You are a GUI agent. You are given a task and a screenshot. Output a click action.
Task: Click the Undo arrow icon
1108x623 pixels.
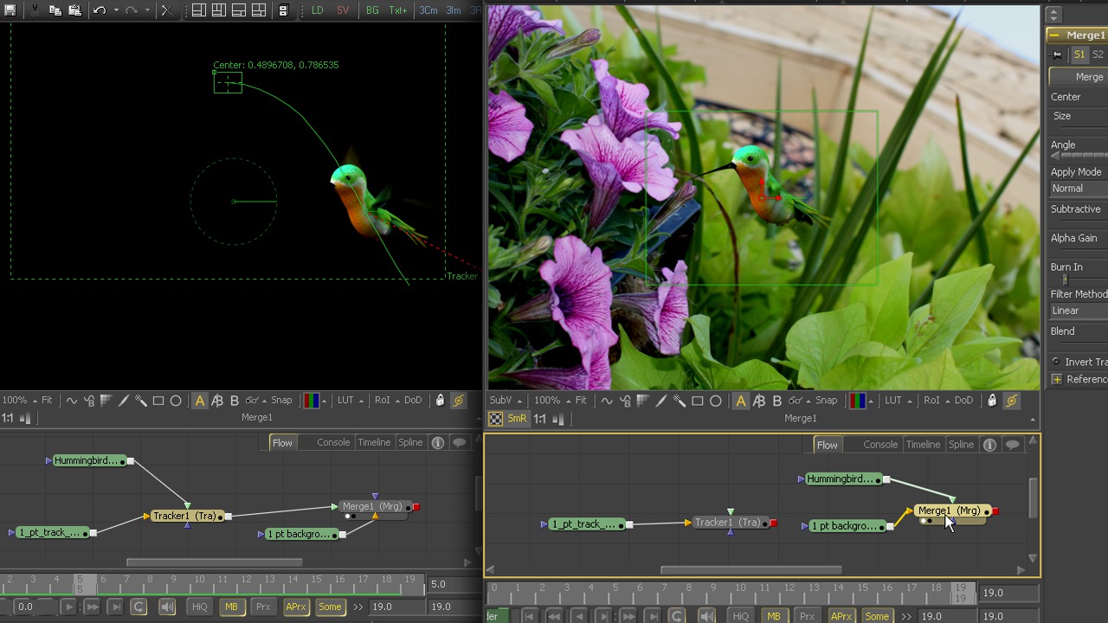pos(100,10)
